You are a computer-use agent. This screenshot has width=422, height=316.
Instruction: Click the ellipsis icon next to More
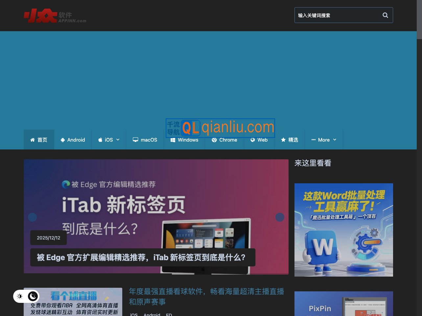313,140
